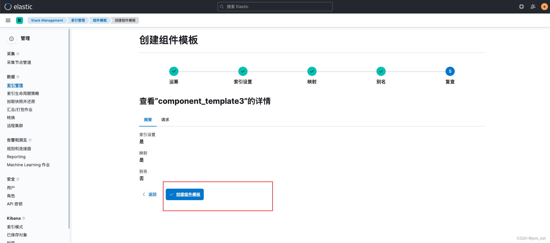Open Reporting in sidebar
This screenshot has height=243, width=550.
click(x=16, y=157)
